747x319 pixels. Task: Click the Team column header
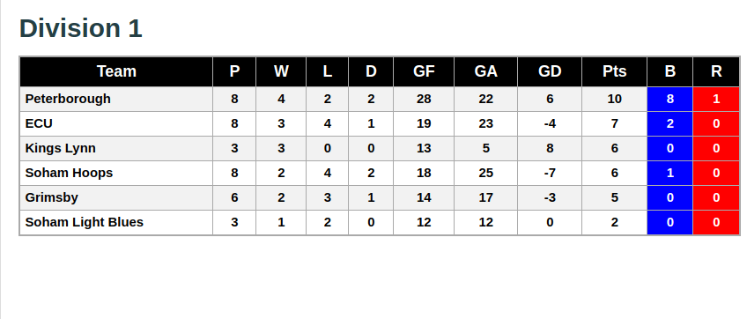[116, 71]
